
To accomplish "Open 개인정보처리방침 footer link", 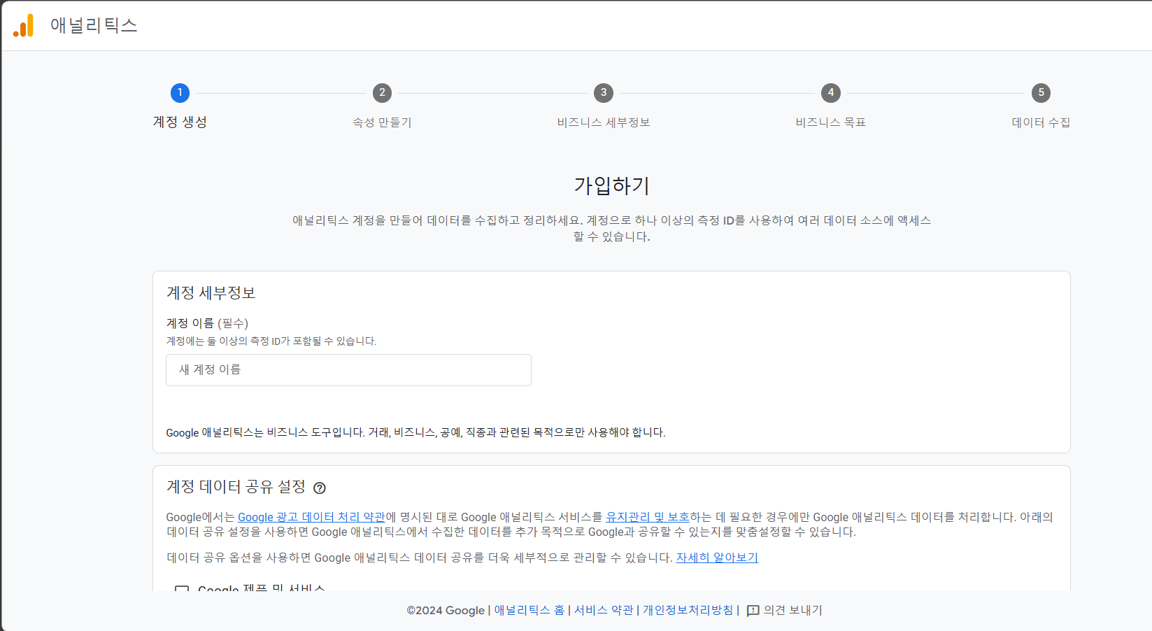I will point(688,610).
